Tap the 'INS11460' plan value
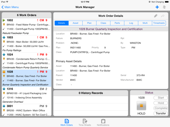170x127 pixels. pos(75,48)
